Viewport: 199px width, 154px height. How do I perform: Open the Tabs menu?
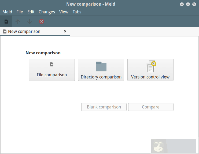coord(77,12)
